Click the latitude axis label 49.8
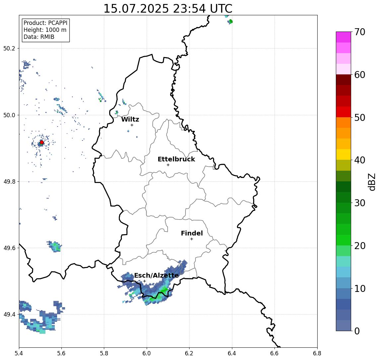380x360 pixels. pos(9,181)
